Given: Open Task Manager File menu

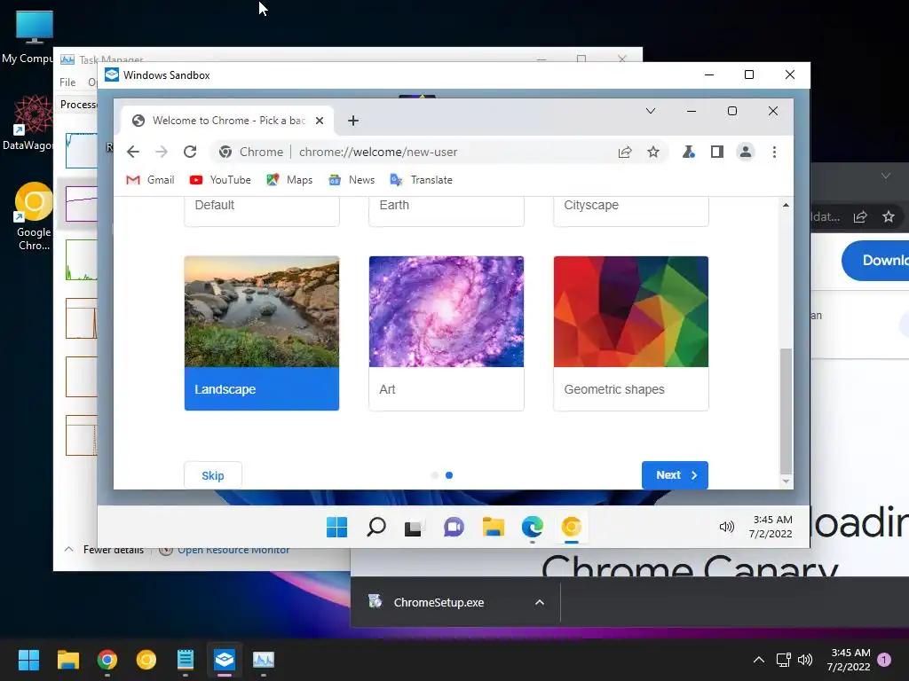Looking at the screenshot, I should tap(67, 82).
